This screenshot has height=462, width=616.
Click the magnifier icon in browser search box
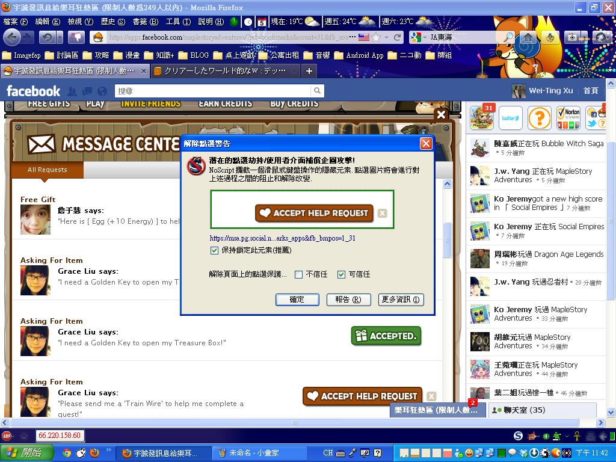508,37
